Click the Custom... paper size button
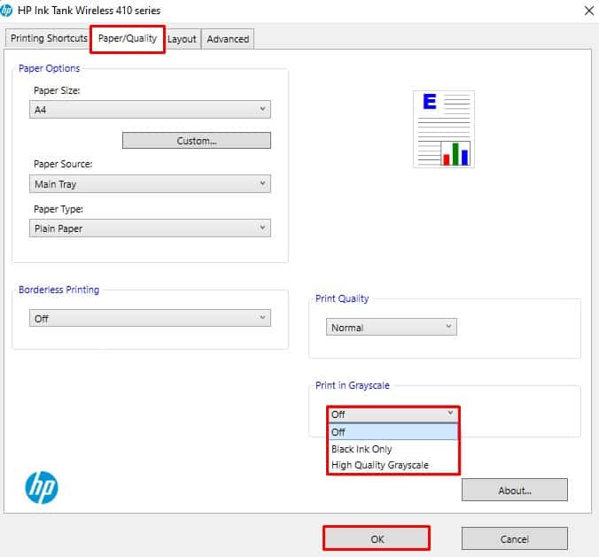Screen dimensions: 599x557 pos(197,141)
